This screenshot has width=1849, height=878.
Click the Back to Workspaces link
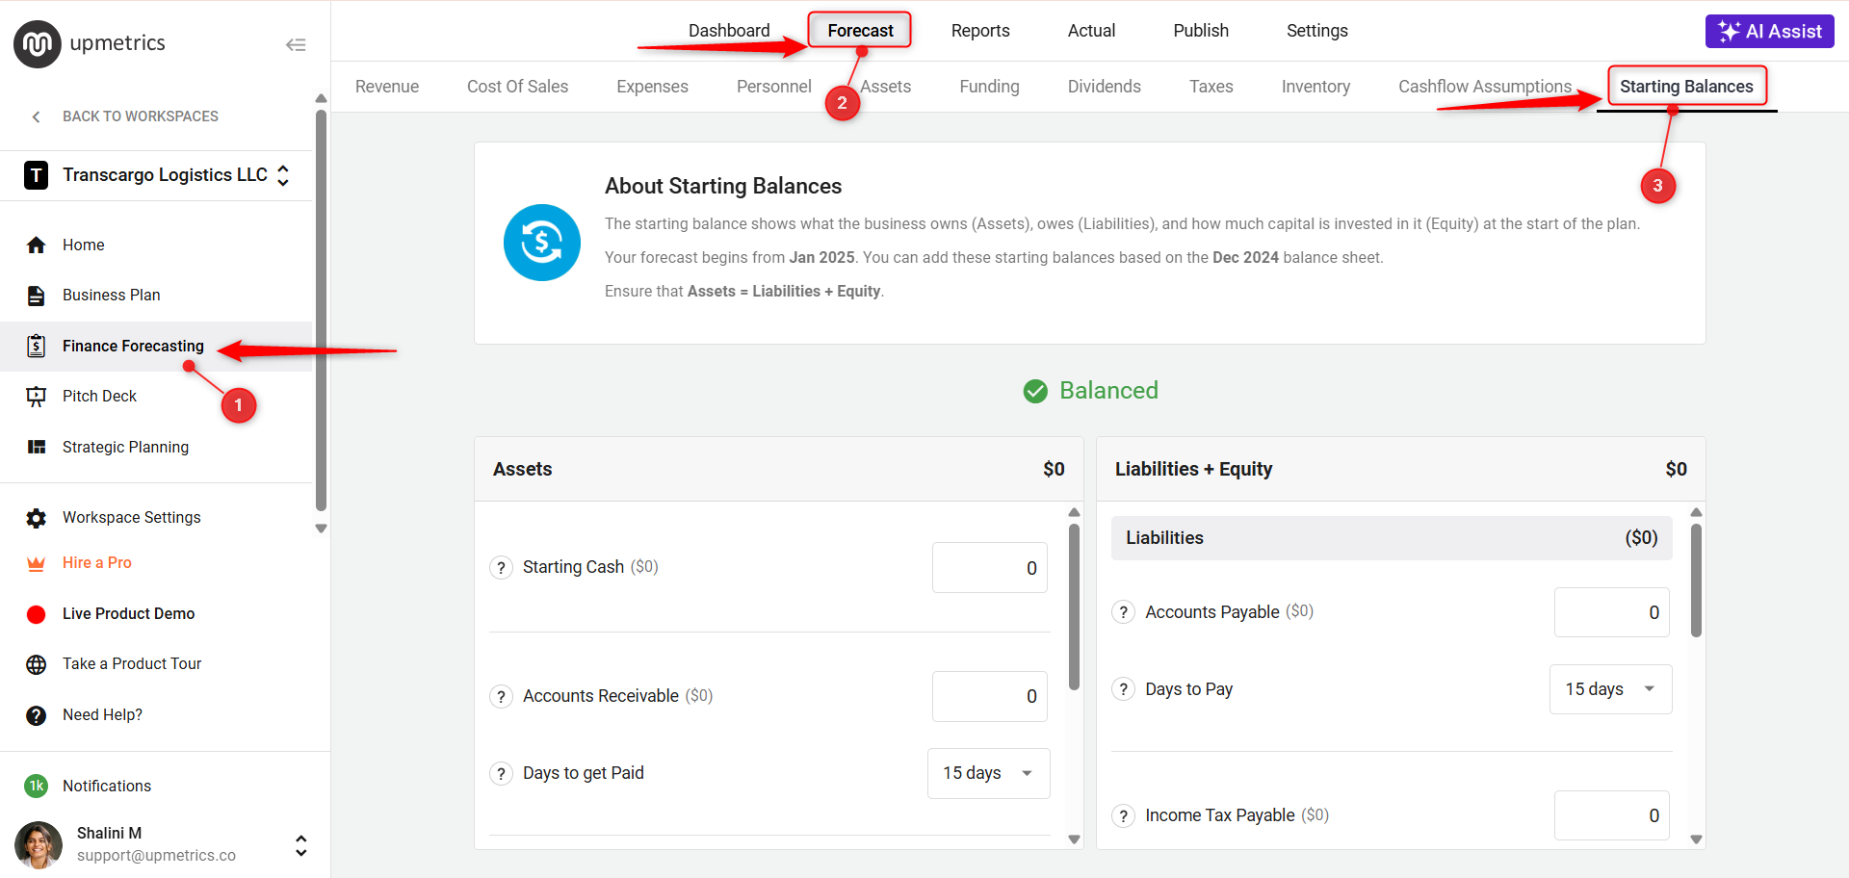pyautogui.click(x=141, y=116)
